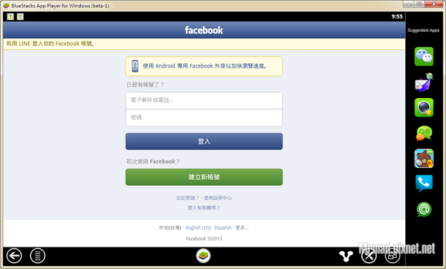The width and height of the screenshot is (446, 269).
Task: Launch the LINE brown bear game icon
Action: tap(424, 158)
